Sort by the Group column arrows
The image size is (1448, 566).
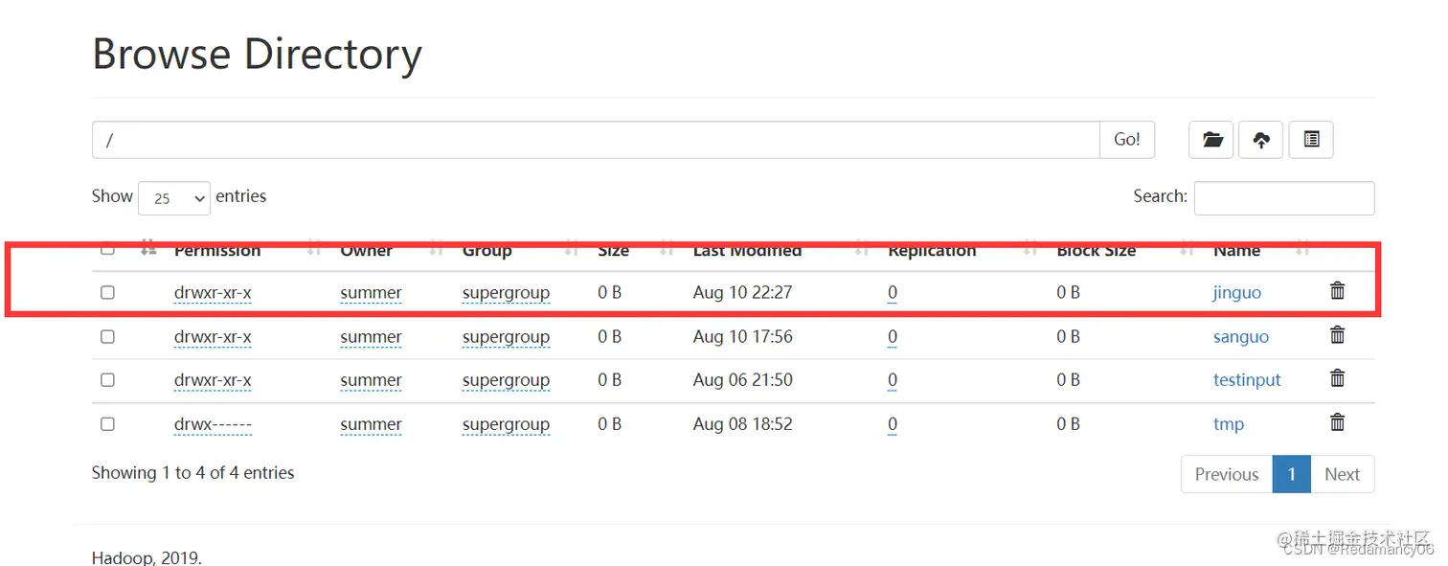[x=572, y=250]
